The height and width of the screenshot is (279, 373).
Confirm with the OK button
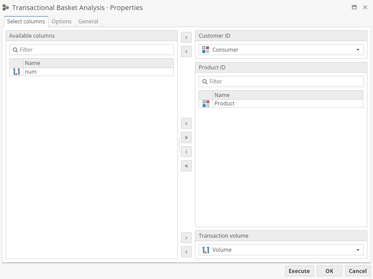[329, 271]
